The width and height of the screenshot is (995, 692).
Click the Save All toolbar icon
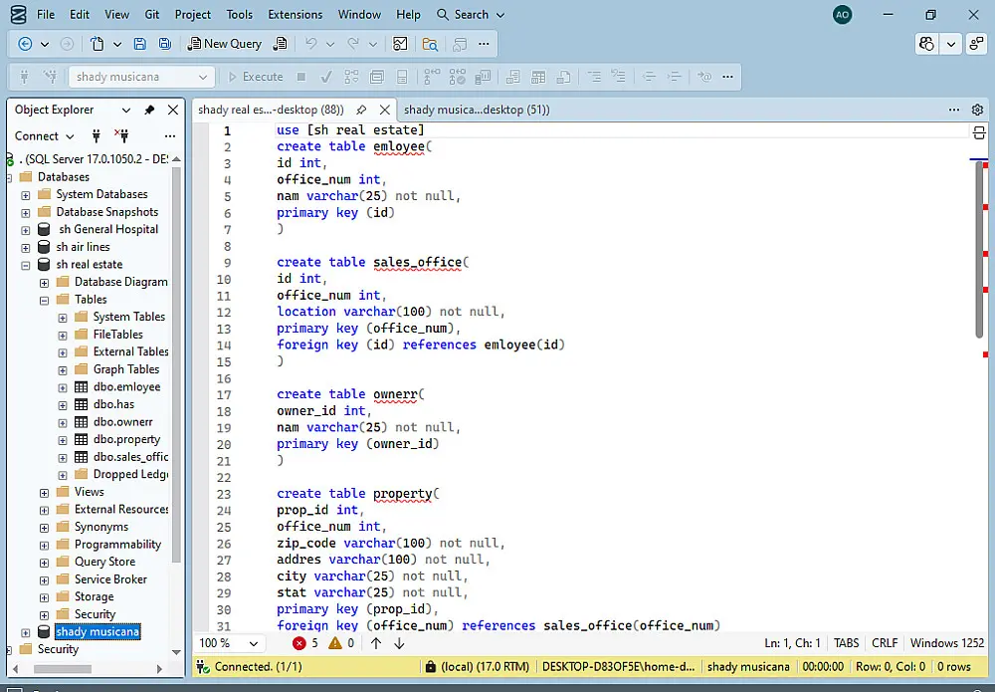[x=165, y=44]
